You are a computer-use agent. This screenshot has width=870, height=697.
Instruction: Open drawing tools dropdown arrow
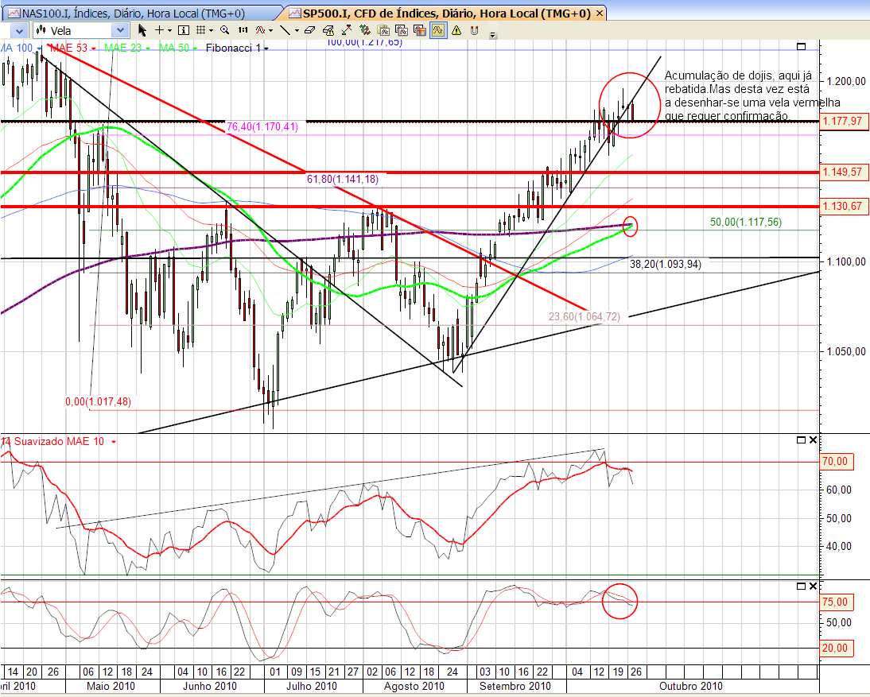tap(297, 30)
